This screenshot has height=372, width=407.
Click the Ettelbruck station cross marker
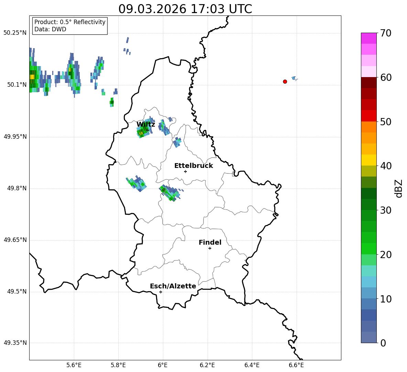185,171
